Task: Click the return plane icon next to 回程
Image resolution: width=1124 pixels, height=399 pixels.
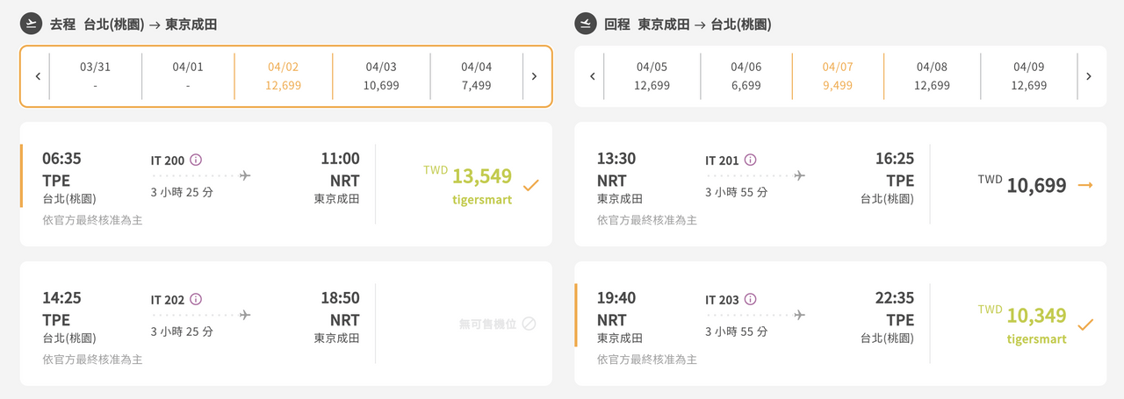Action: 586,24
